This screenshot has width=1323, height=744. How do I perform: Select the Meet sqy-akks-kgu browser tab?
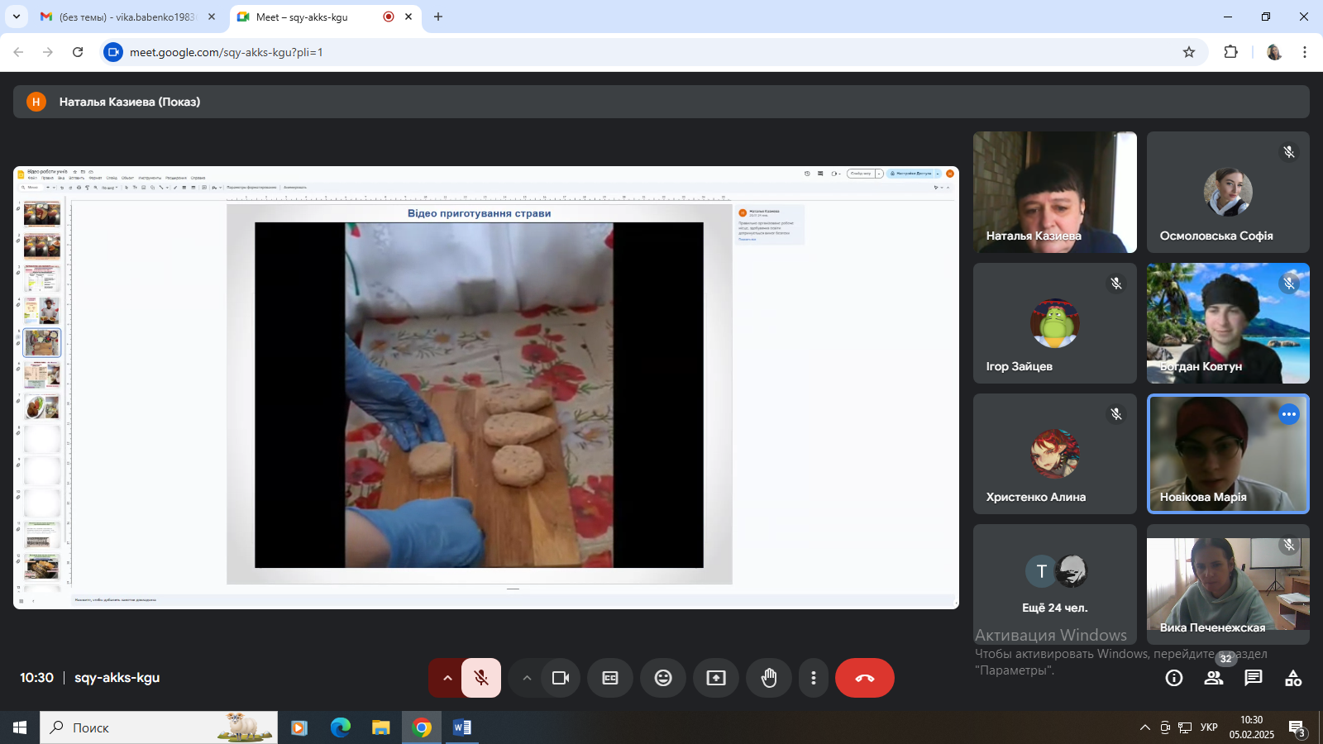(314, 17)
